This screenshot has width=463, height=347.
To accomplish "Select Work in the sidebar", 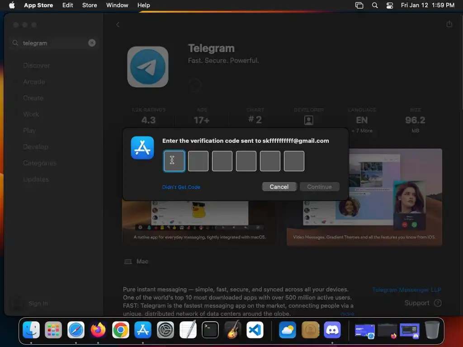I will tap(31, 114).
